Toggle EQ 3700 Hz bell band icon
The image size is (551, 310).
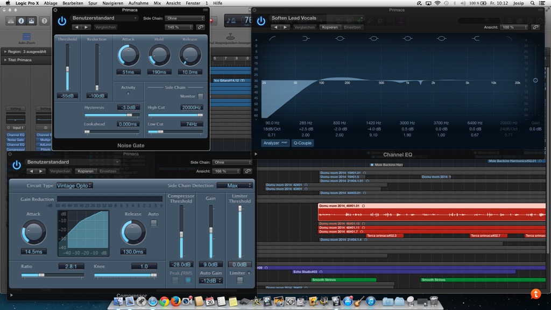tap(441, 38)
